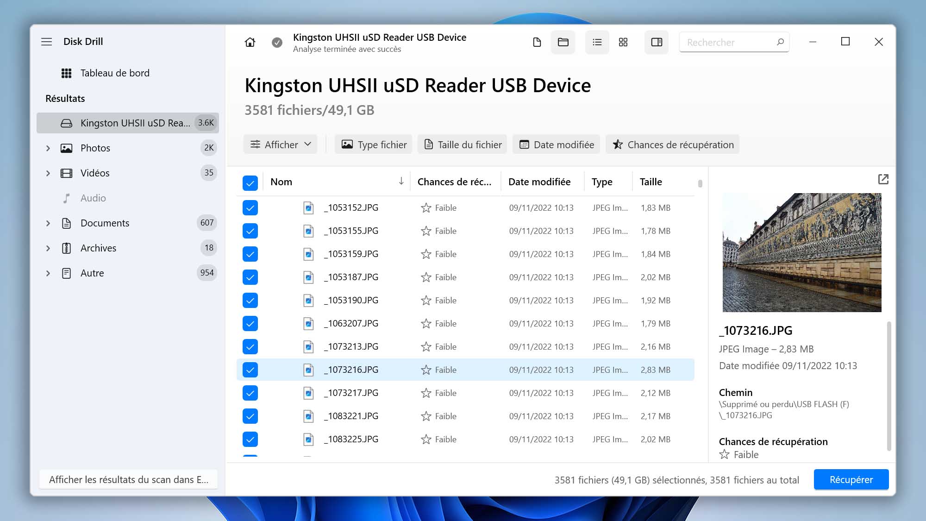The height and width of the screenshot is (521, 926).
Task: Expand the Vidéos category in sidebar
Action: [48, 172]
